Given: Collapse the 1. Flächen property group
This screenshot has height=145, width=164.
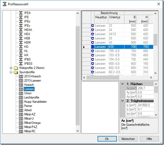Looking at the screenshot, I should tap(123, 84).
